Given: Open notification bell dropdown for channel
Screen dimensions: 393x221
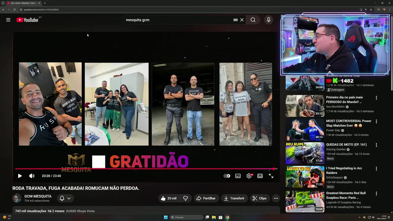Looking at the screenshot, I should point(65,198).
